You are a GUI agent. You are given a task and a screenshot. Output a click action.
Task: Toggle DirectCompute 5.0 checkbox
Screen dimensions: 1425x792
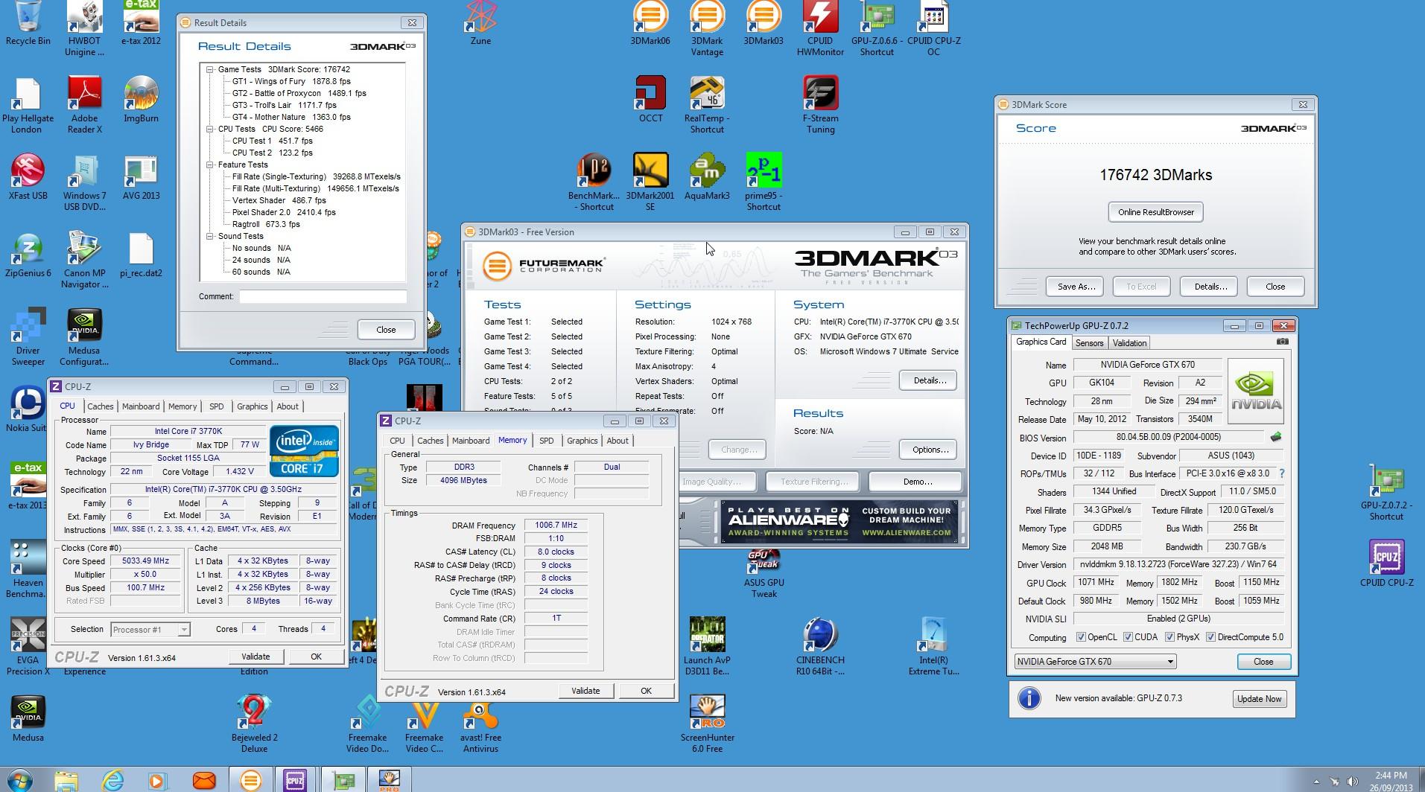[x=1210, y=637]
